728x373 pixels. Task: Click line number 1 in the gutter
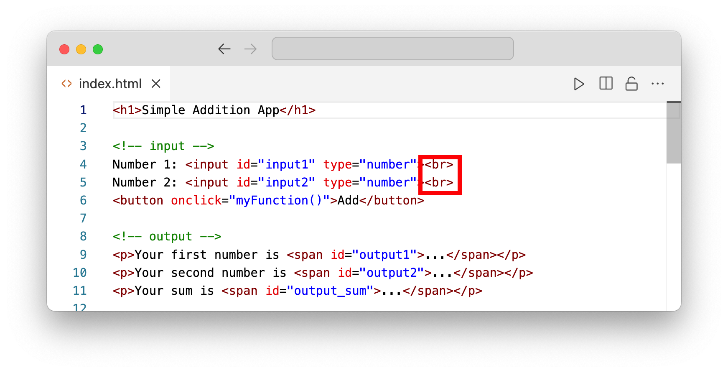(83, 110)
